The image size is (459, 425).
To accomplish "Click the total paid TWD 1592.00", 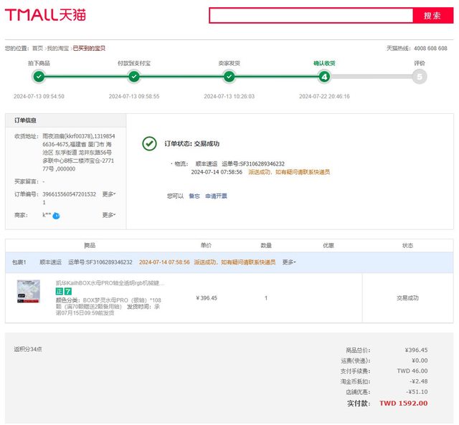I will pos(404,403).
